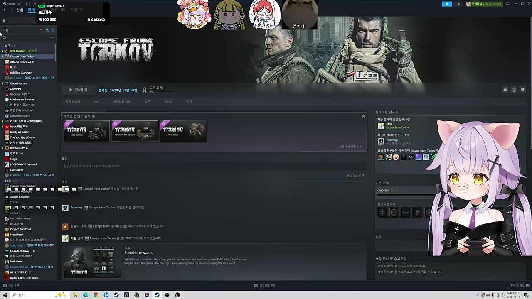Collapse the 최근 games section
Screen dimensions: 532x299
click(x=3, y=46)
